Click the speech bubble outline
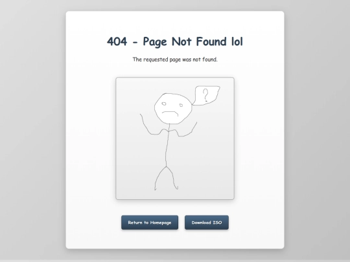Viewport: 350px width, 262px height. coord(206,95)
